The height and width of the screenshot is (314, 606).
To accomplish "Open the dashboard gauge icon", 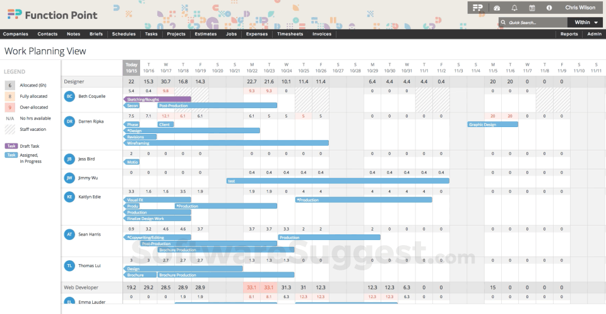I will coord(497,8).
